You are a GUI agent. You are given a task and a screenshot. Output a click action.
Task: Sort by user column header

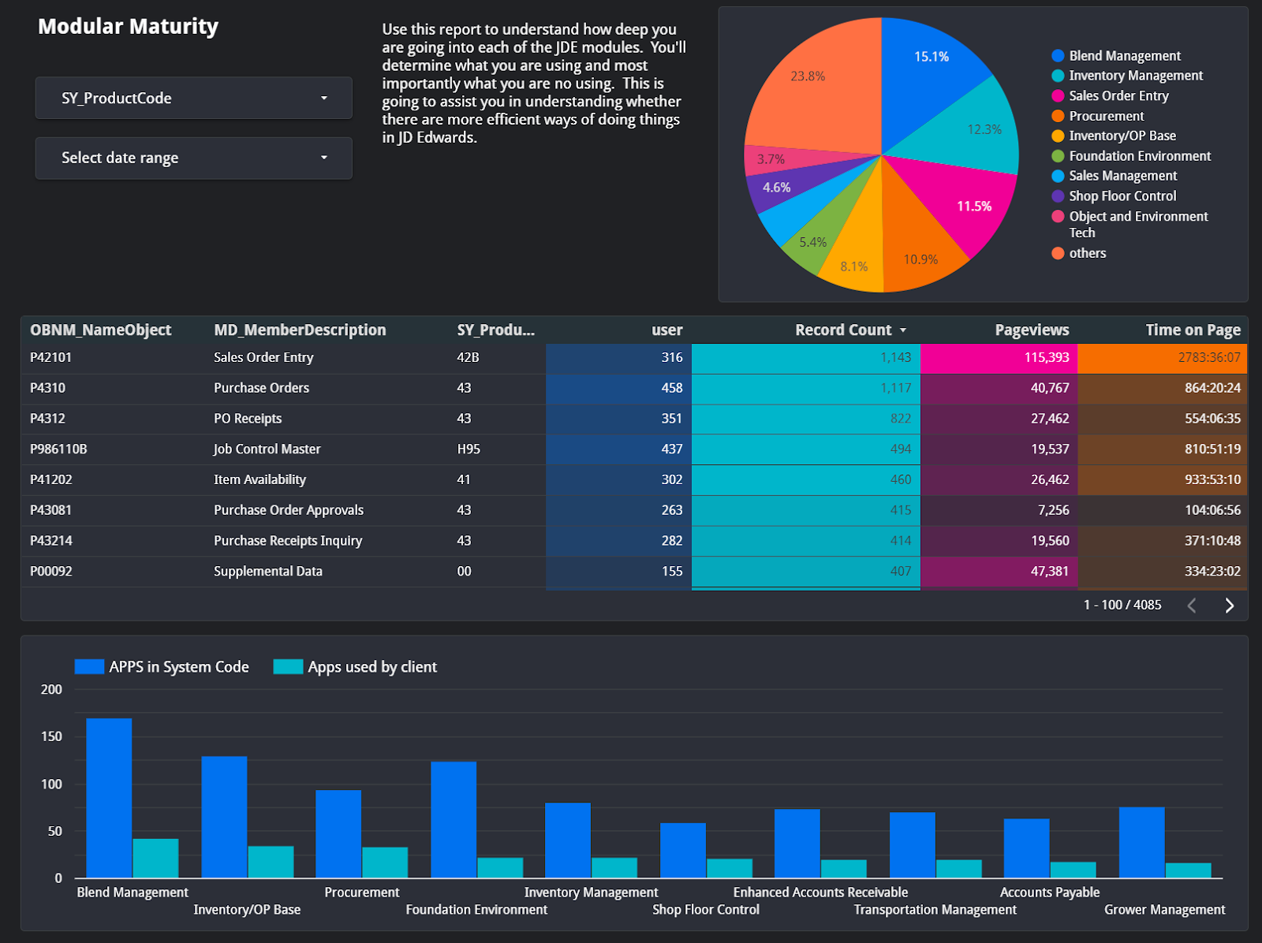click(667, 330)
